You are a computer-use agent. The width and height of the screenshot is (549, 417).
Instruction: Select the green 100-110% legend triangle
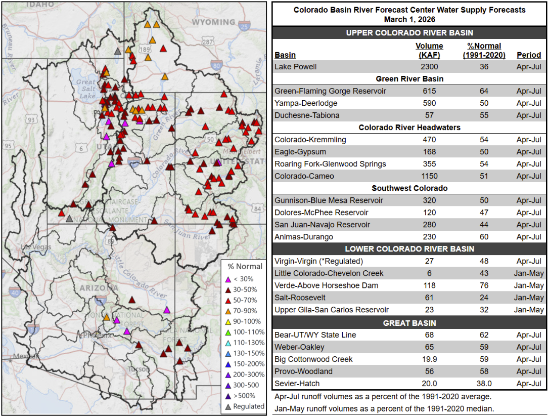click(228, 332)
